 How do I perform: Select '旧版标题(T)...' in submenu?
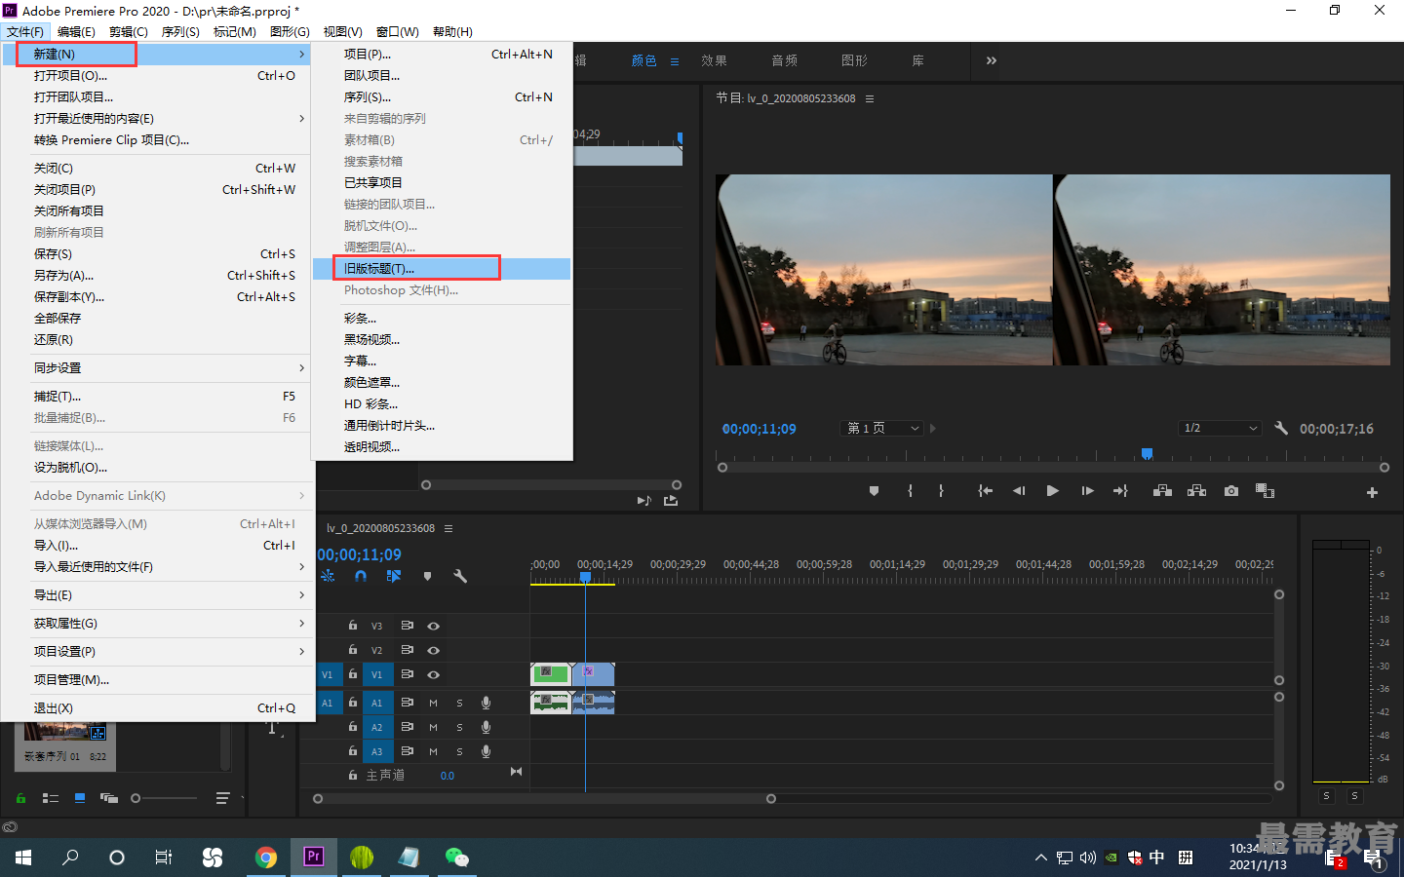pyautogui.click(x=442, y=268)
